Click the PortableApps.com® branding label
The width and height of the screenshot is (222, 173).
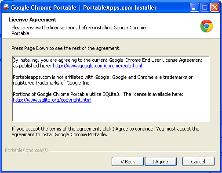pos(26,150)
